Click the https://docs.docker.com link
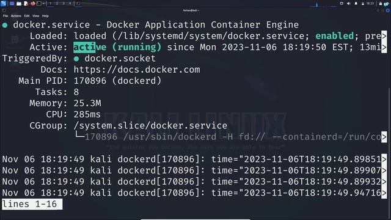 (x=137, y=70)
